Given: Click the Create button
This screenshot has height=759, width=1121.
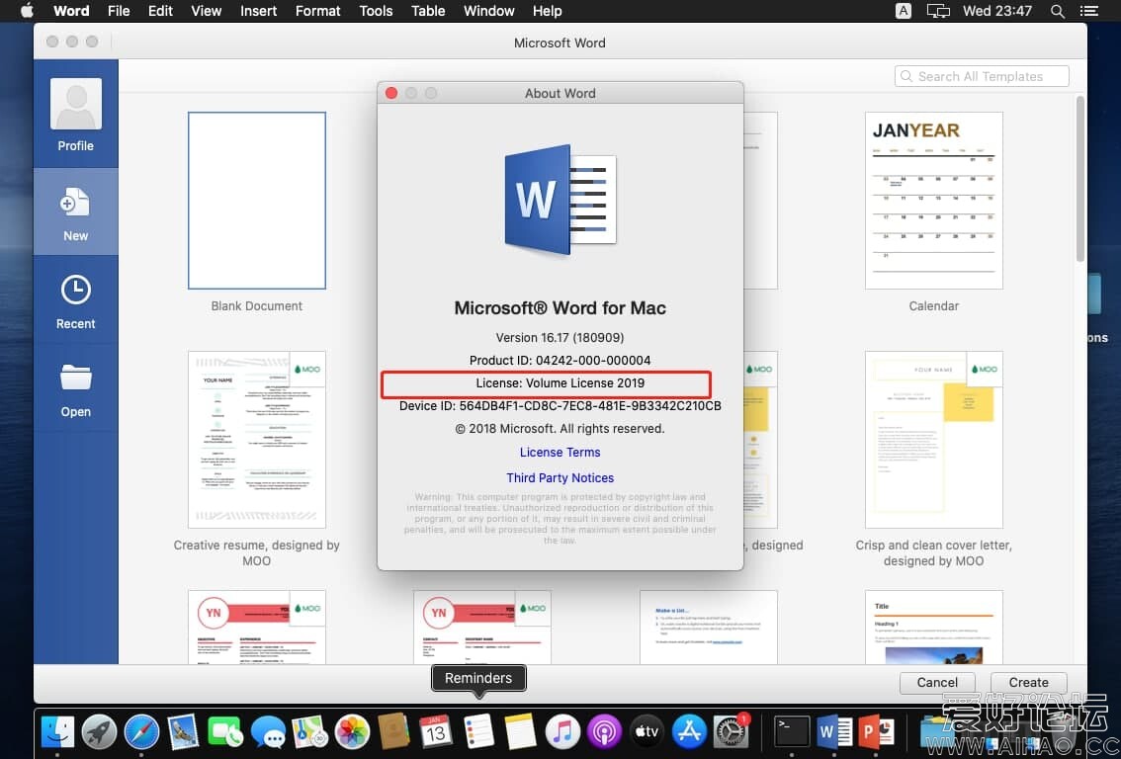Looking at the screenshot, I should [x=1028, y=682].
